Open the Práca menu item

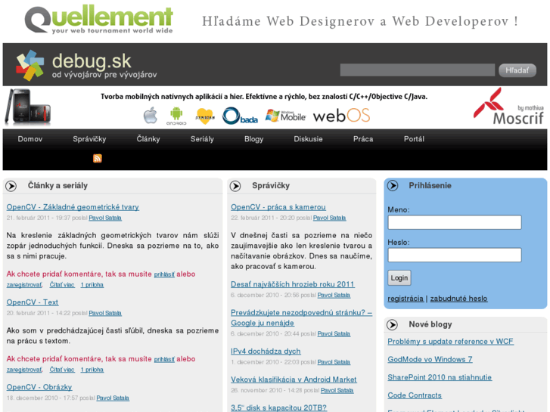(x=363, y=139)
